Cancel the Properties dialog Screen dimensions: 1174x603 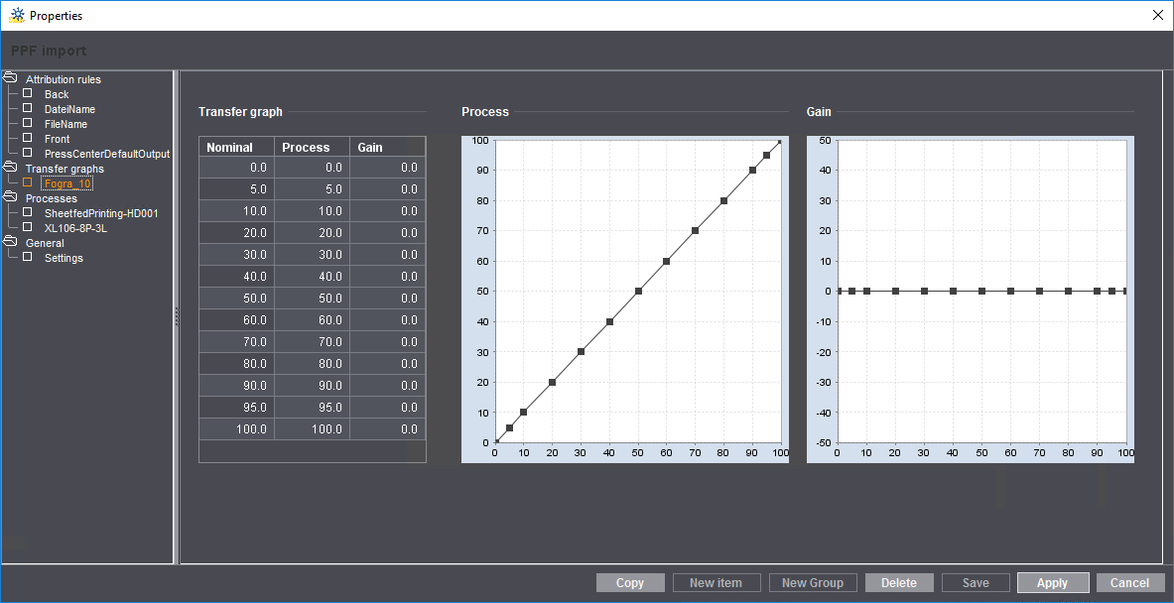[1129, 583]
